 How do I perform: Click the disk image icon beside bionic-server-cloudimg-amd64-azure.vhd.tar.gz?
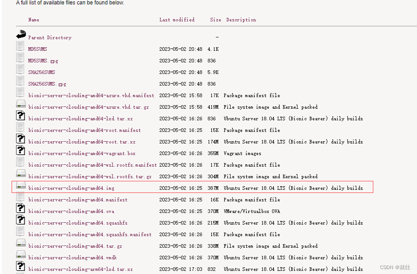pyautogui.click(x=21, y=104)
